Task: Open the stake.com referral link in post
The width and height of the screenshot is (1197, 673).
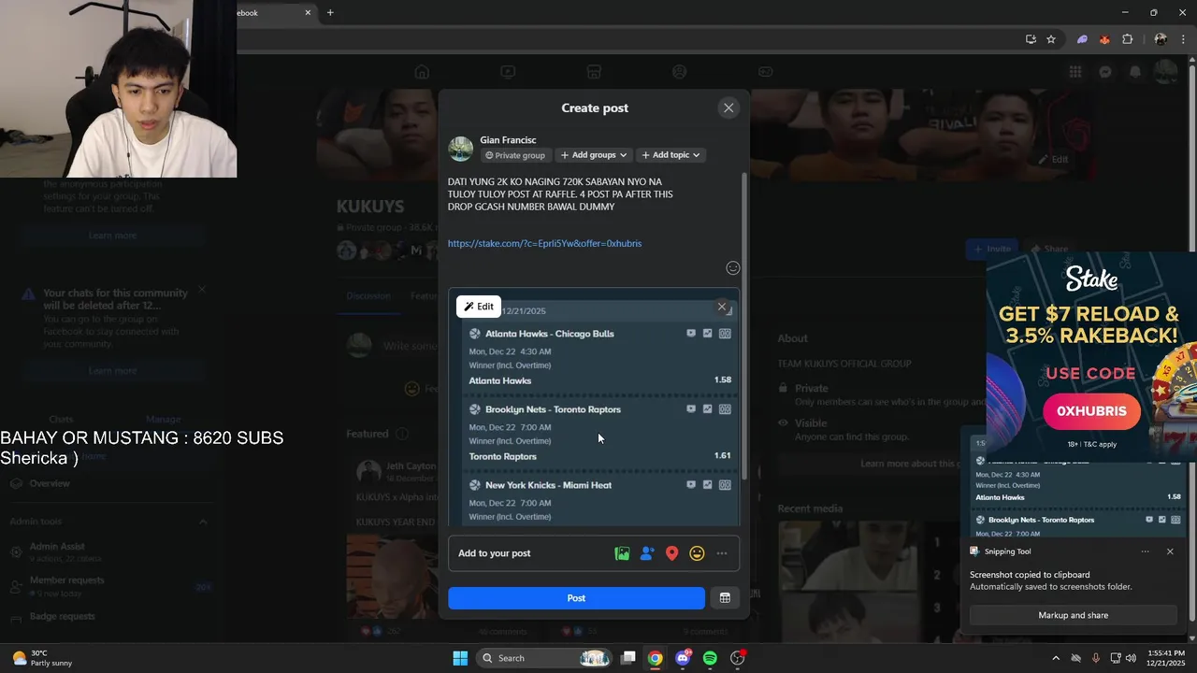Action: [544, 243]
